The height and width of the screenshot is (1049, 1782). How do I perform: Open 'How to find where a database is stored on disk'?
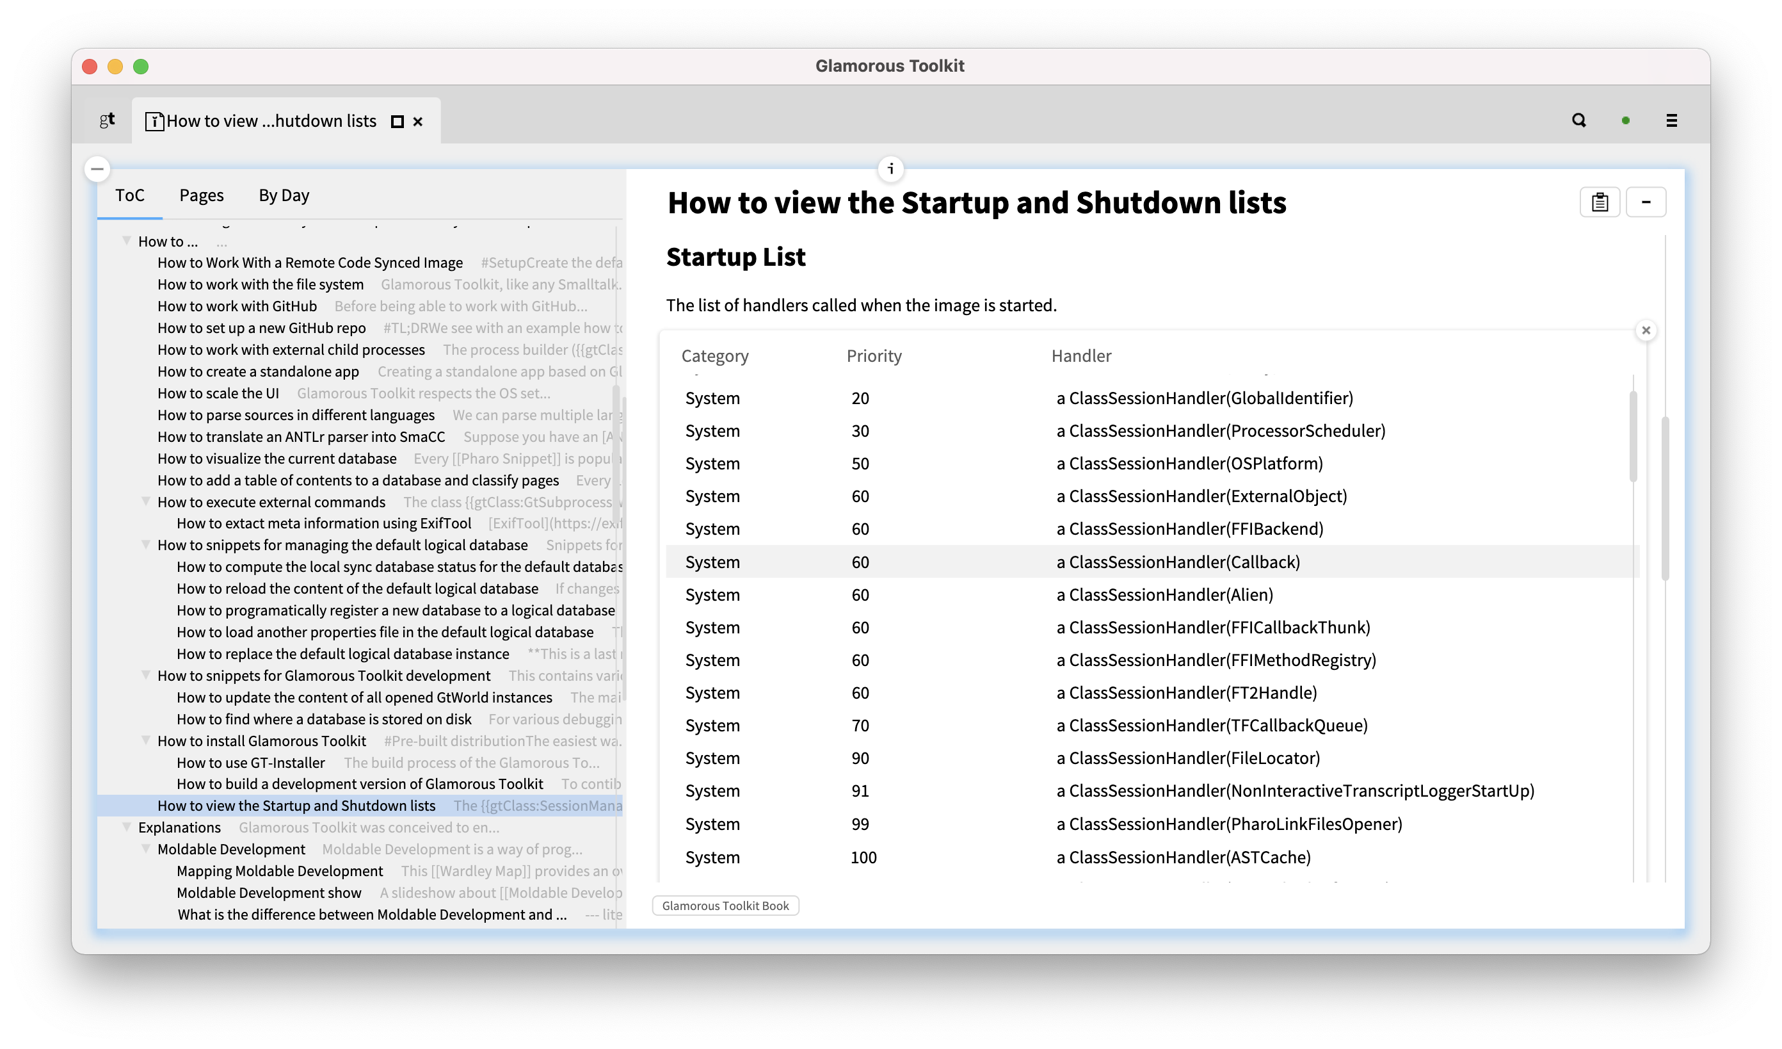coord(324,719)
